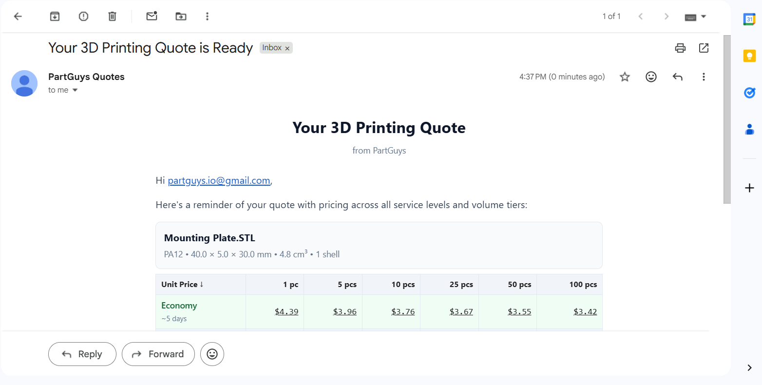Move email to a folder
The image size is (762, 385).
181,17
